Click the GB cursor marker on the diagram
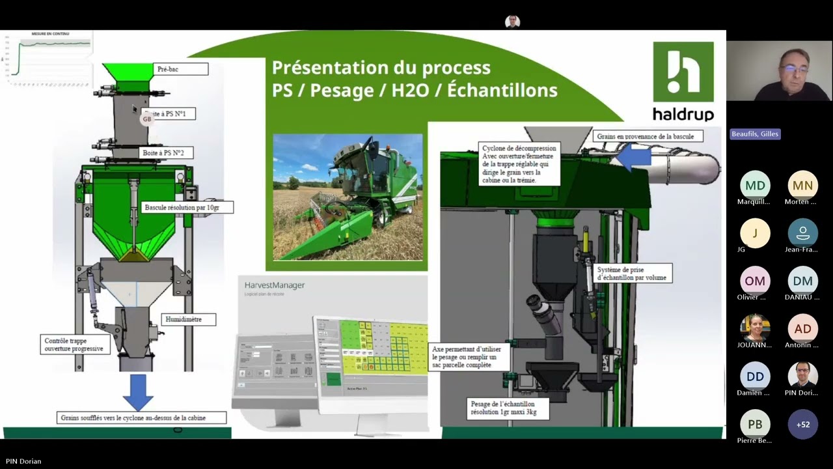 (x=147, y=119)
